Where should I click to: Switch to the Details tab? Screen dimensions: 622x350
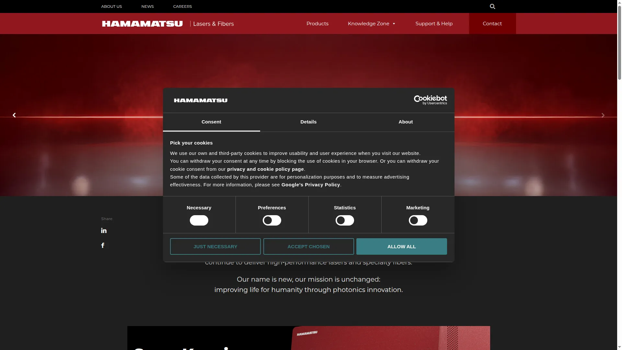pos(308,122)
